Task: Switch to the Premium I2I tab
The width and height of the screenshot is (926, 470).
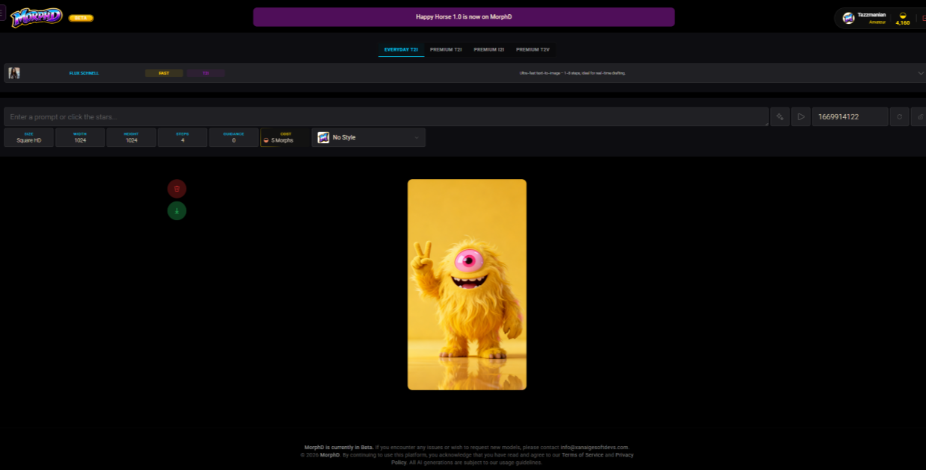Action: pyautogui.click(x=489, y=50)
